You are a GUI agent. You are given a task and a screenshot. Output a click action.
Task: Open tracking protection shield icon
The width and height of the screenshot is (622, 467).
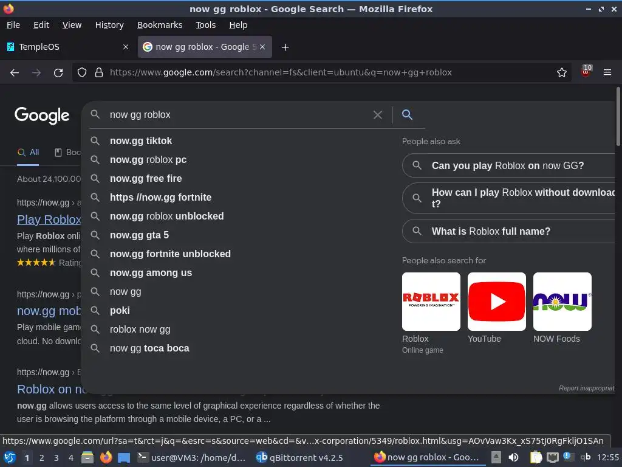tap(82, 73)
